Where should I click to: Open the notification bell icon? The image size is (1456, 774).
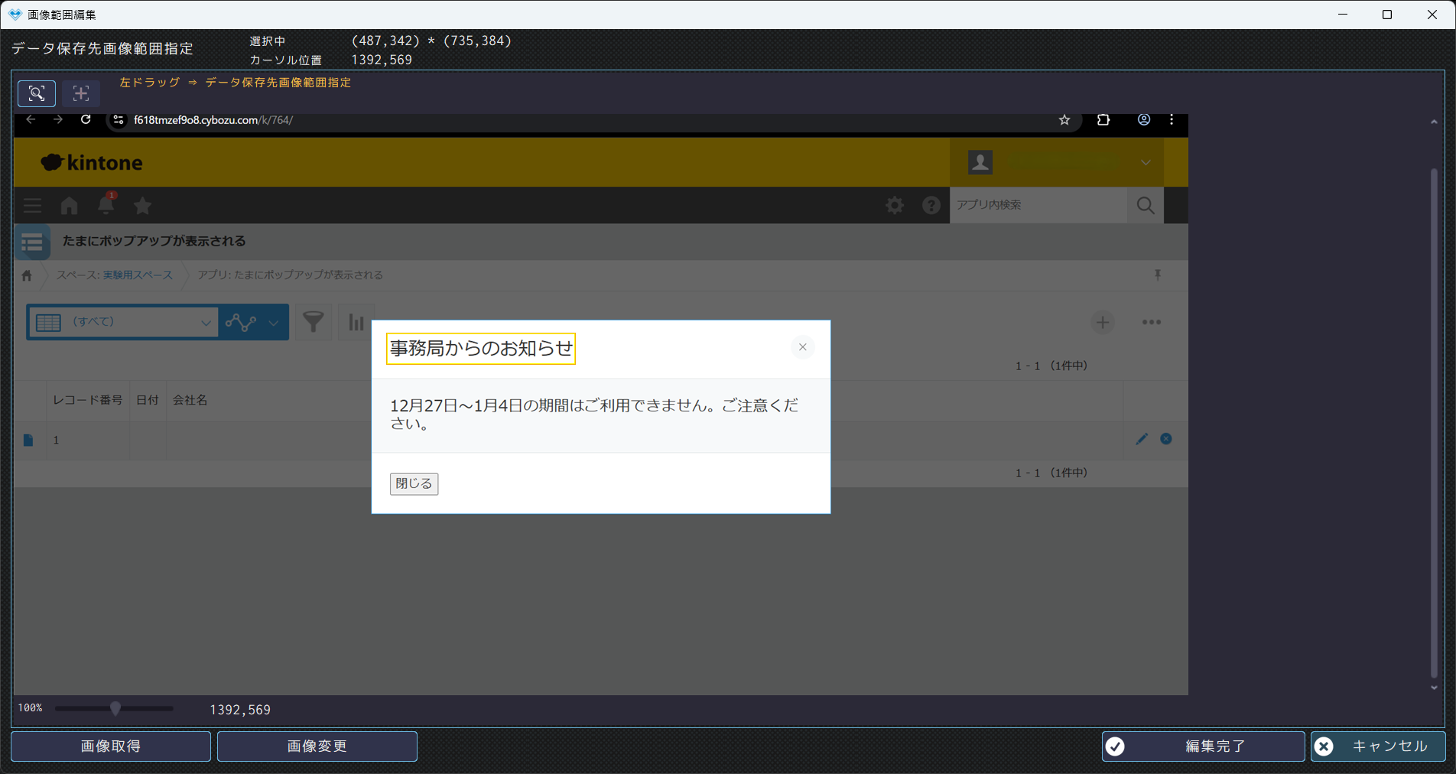106,204
